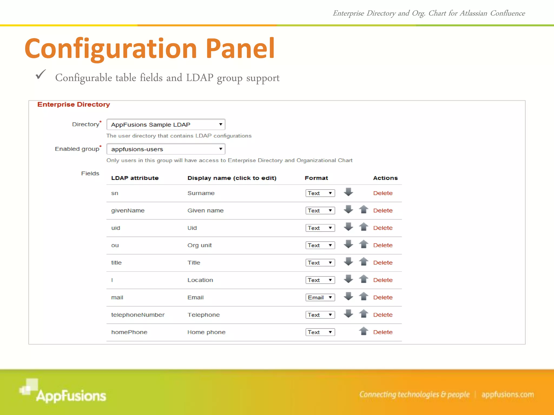Edit the Org unit display name

point(200,245)
